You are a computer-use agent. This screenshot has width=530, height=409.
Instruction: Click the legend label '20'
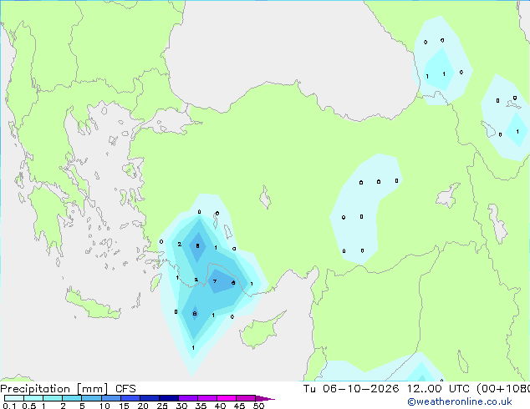click(143, 406)
